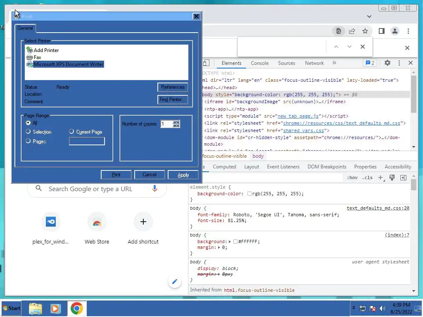Open the Network tab in DevTools
Image resolution: width=423 pixels, height=317 pixels.
click(x=314, y=63)
